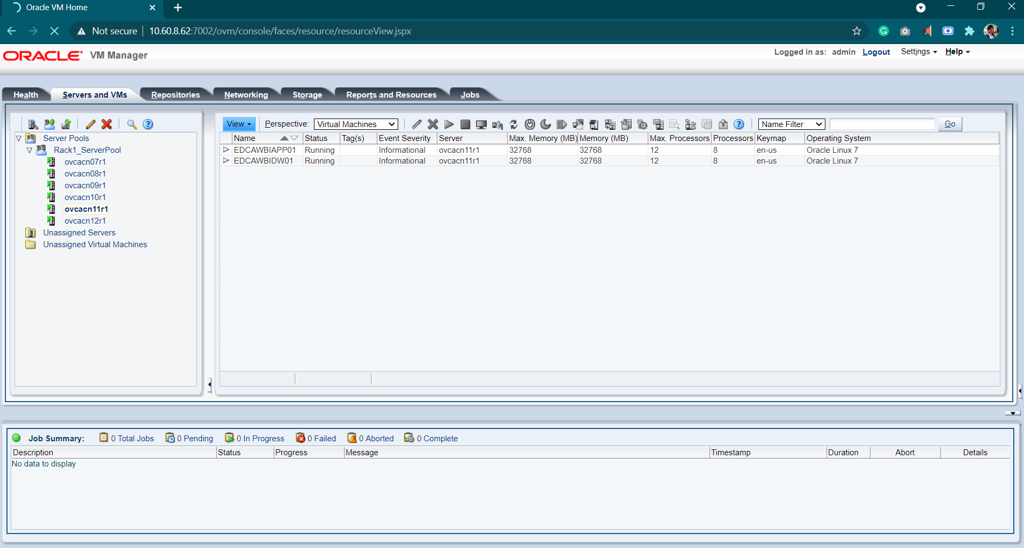This screenshot has height=548, width=1024.
Task: Sort the Name column ascending
Action: point(284,138)
